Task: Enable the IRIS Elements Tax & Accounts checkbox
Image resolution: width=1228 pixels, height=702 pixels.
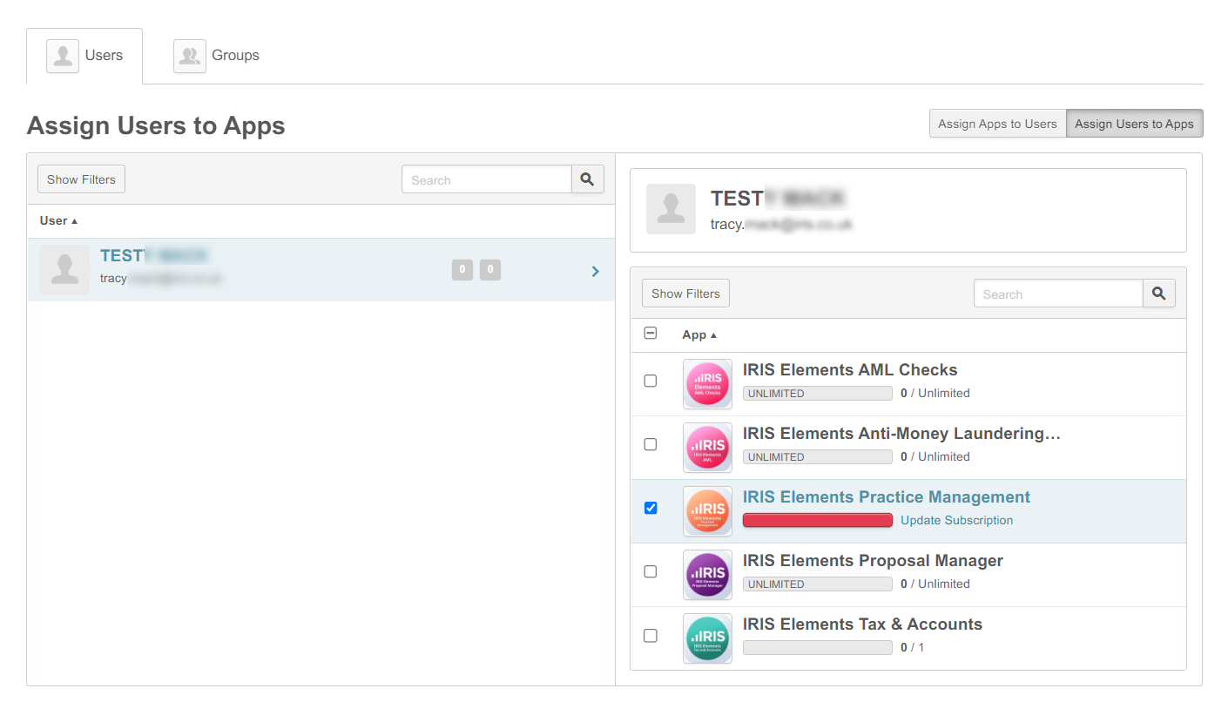Action: [651, 636]
